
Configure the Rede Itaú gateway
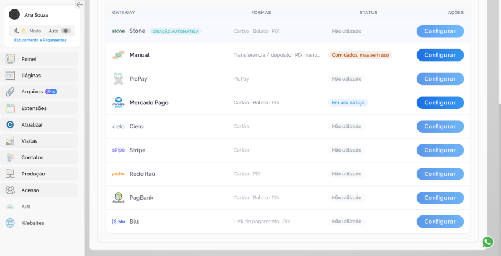pos(440,174)
